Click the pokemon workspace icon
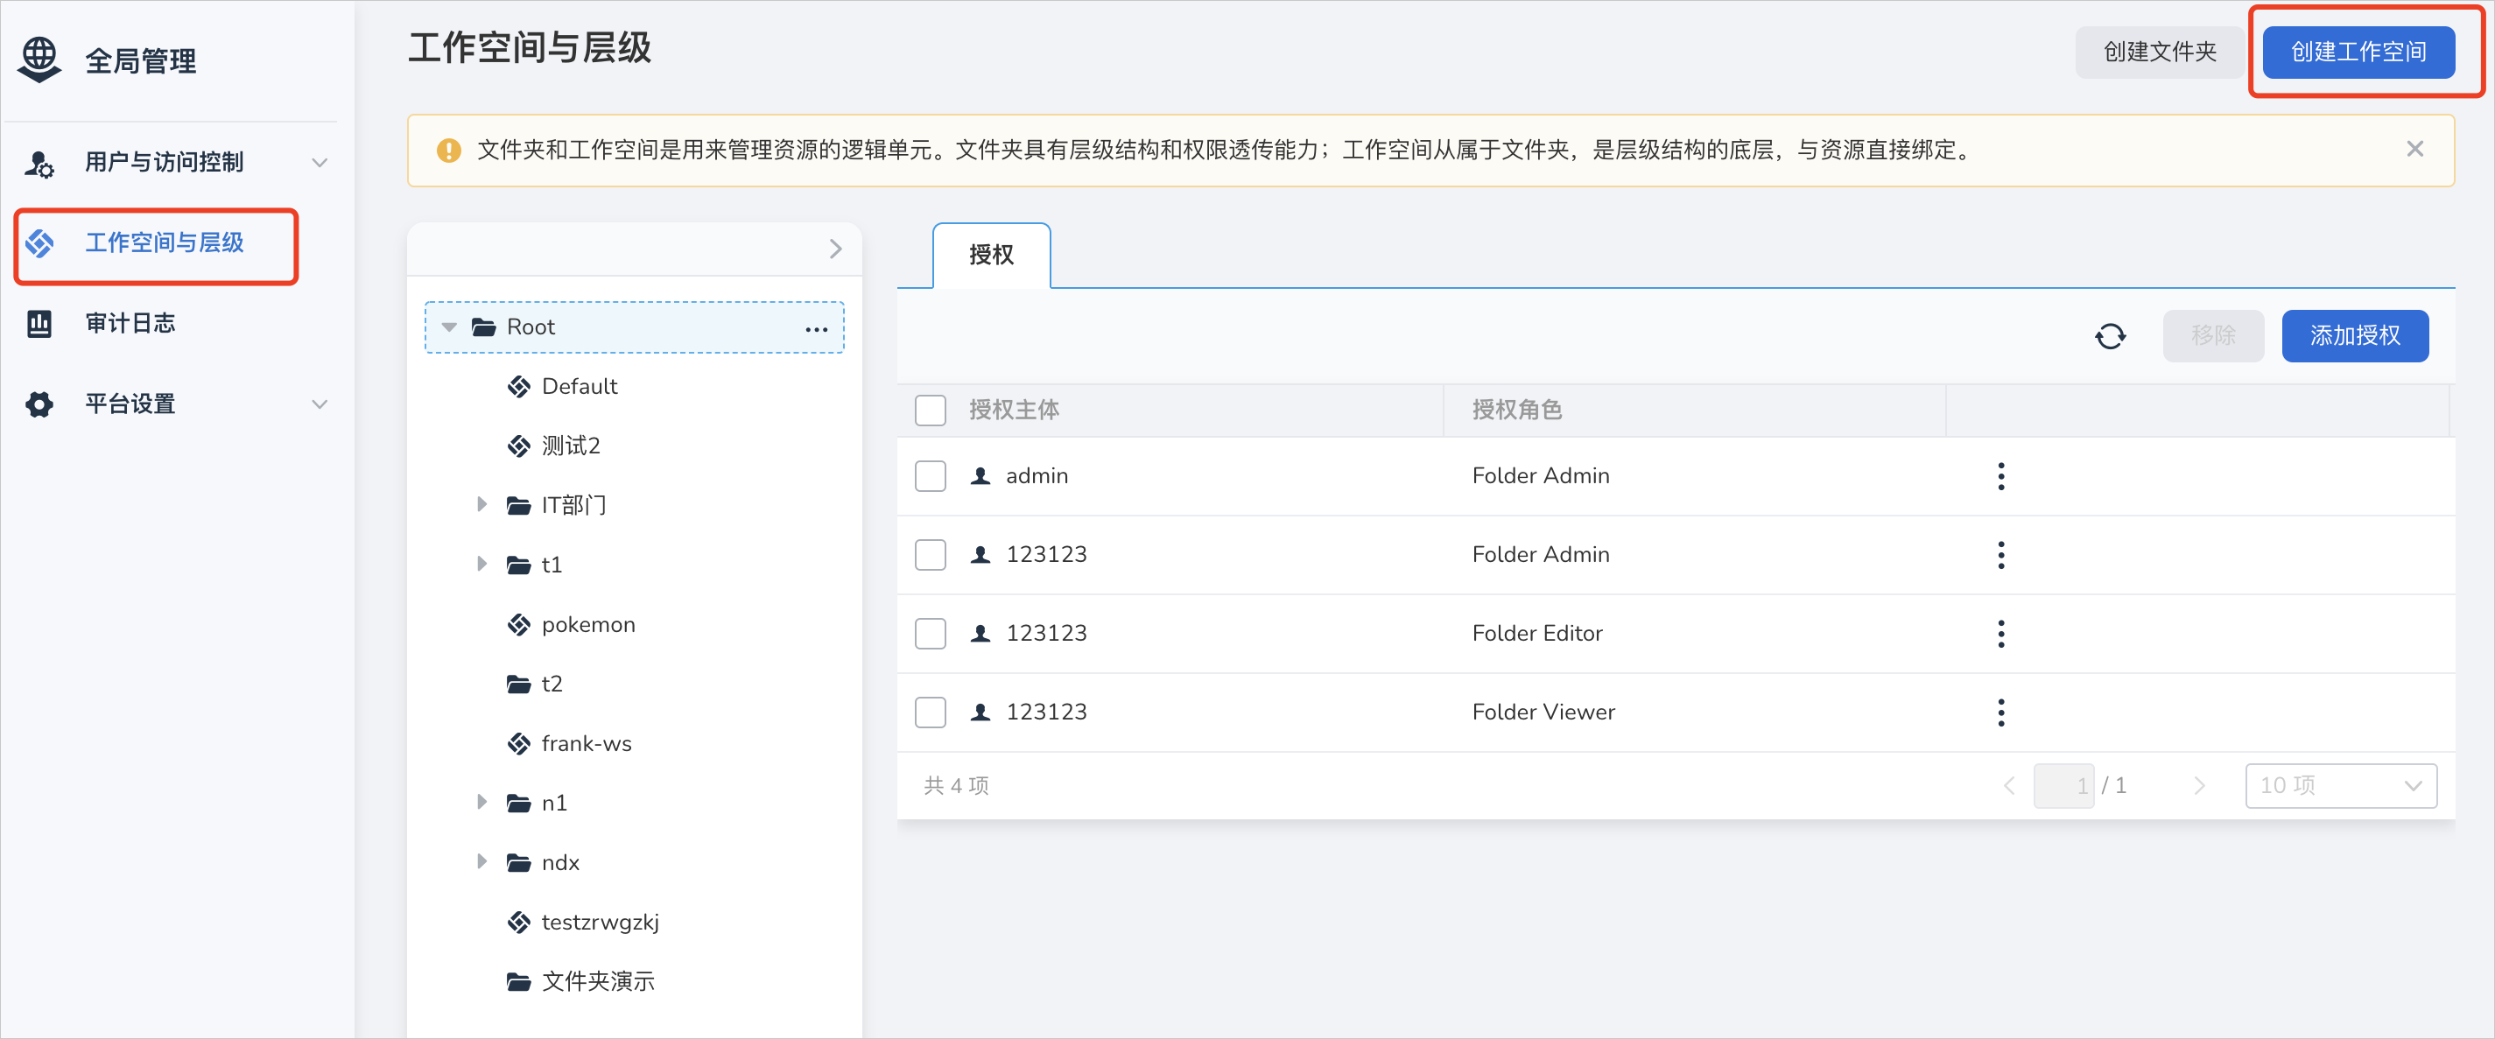Image resolution: width=2495 pixels, height=1039 pixels. click(519, 626)
